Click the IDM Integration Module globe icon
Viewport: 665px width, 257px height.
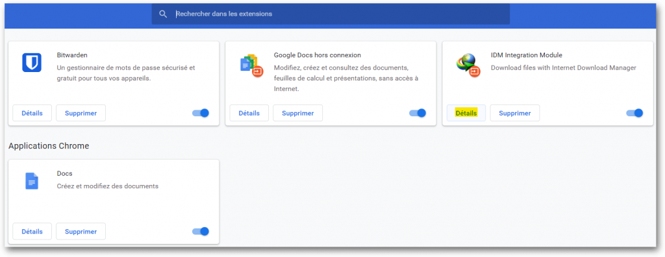point(468,65)
